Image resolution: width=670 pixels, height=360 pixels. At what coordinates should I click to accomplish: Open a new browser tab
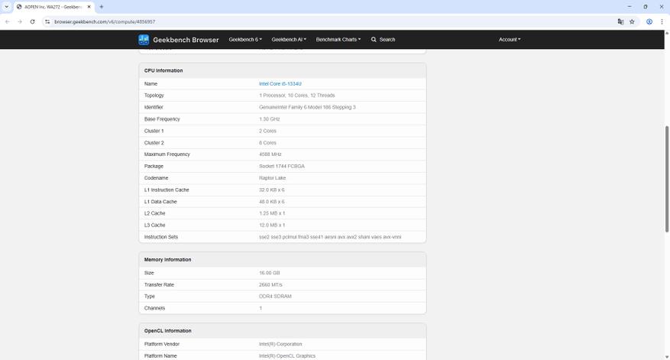click(x=102, y=7)
